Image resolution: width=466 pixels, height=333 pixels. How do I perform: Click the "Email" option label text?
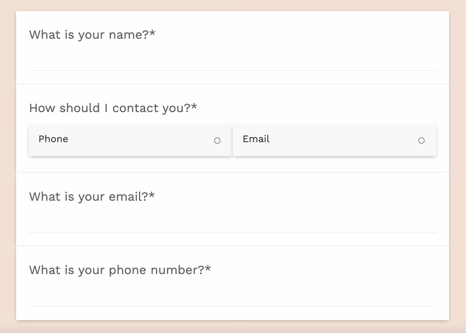(x=256, y=139)
